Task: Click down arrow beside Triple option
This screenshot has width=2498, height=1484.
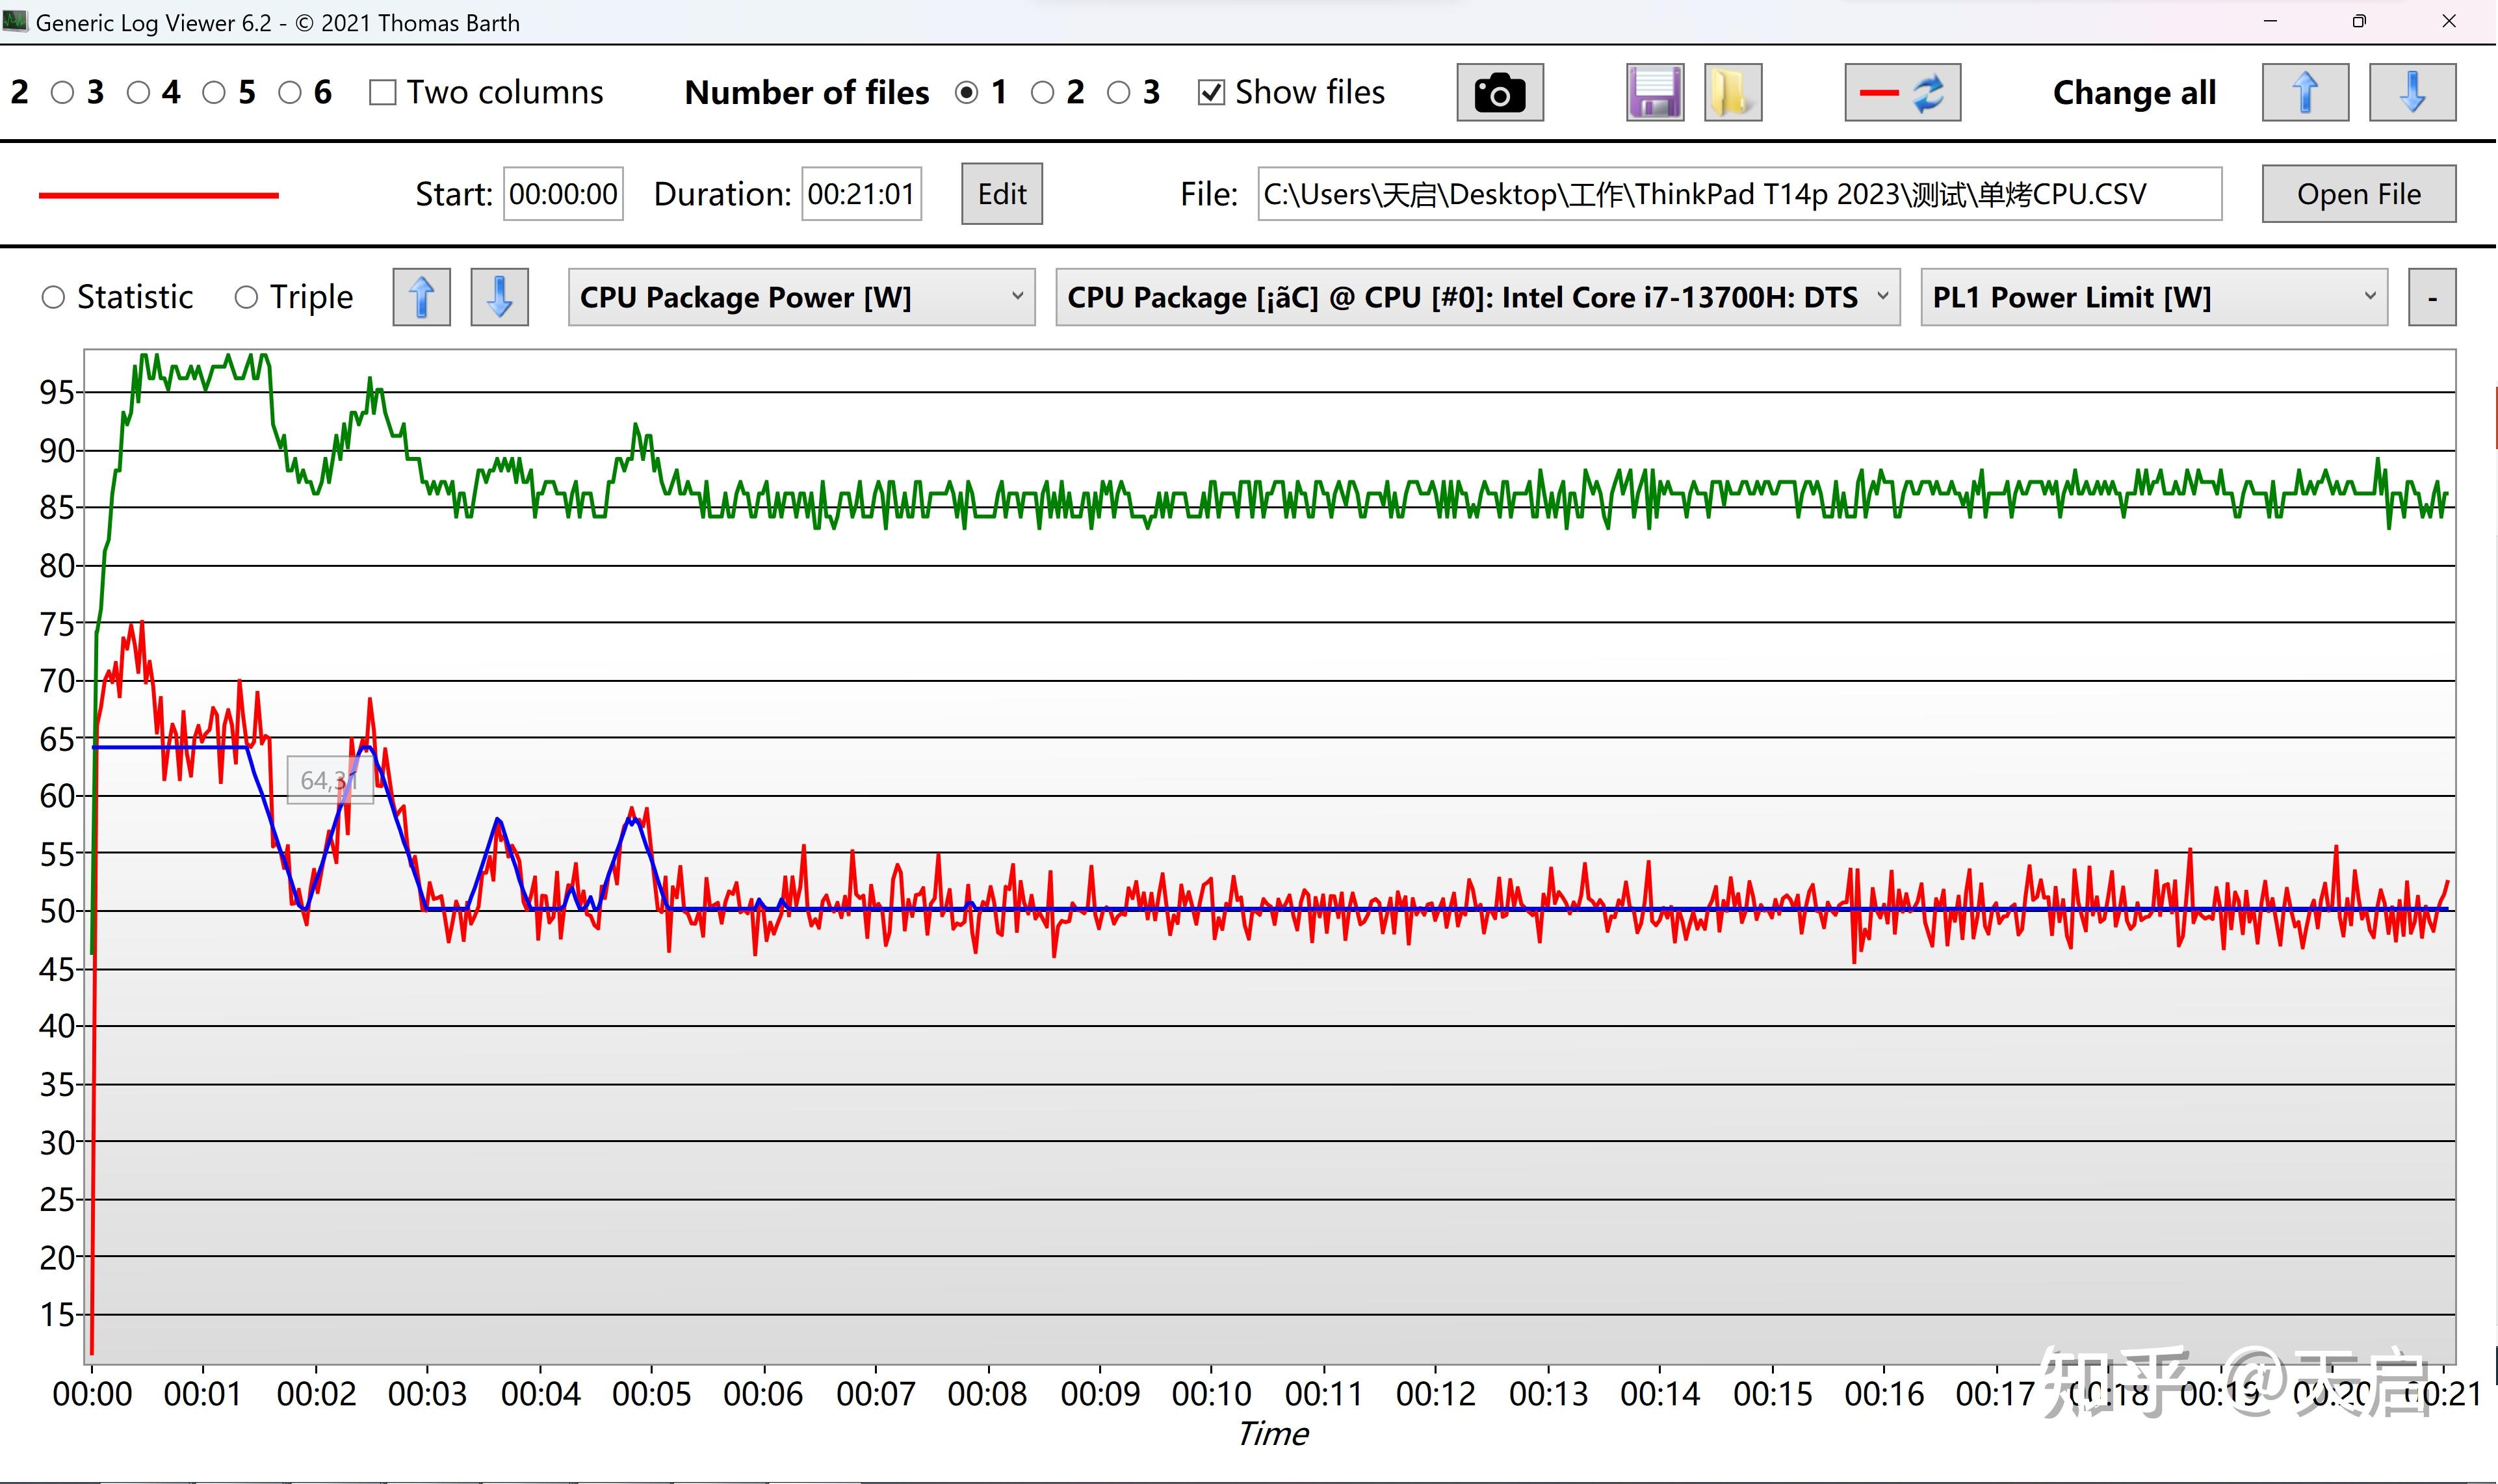Action: click(499, 297)
